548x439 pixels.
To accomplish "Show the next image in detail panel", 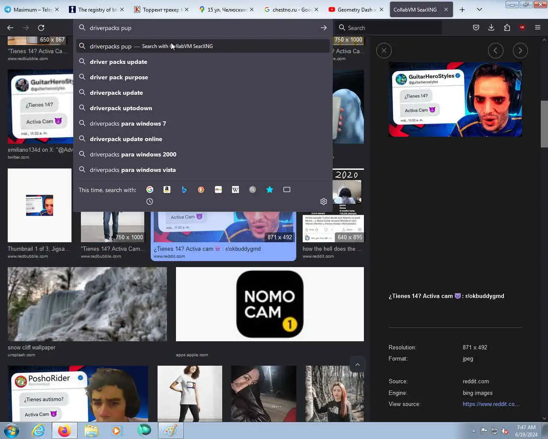I will [x=520, y=51].
